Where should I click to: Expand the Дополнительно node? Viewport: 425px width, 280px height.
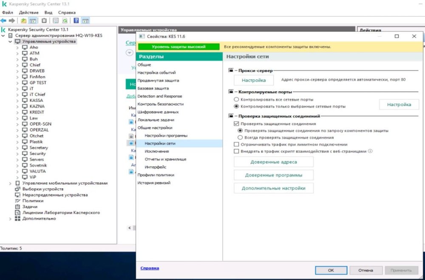10,218
